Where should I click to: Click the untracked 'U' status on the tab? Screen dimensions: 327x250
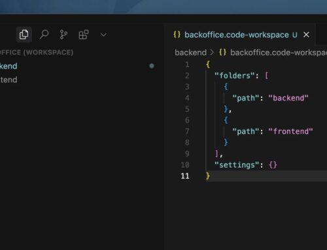tap(295, 35)
